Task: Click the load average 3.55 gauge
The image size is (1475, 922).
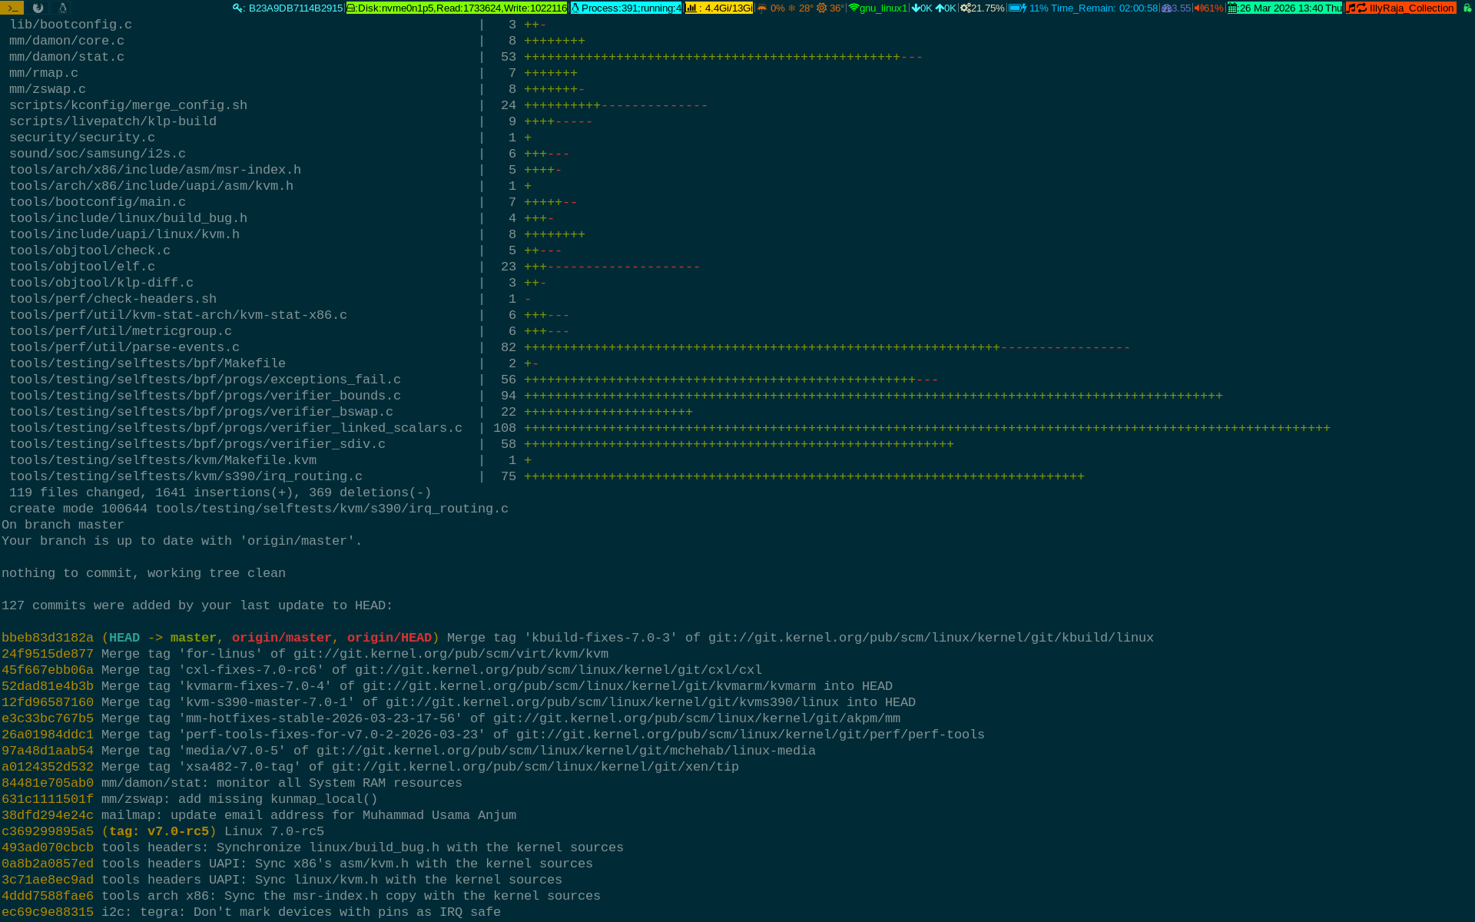Action: click(x=1176, y=8)
